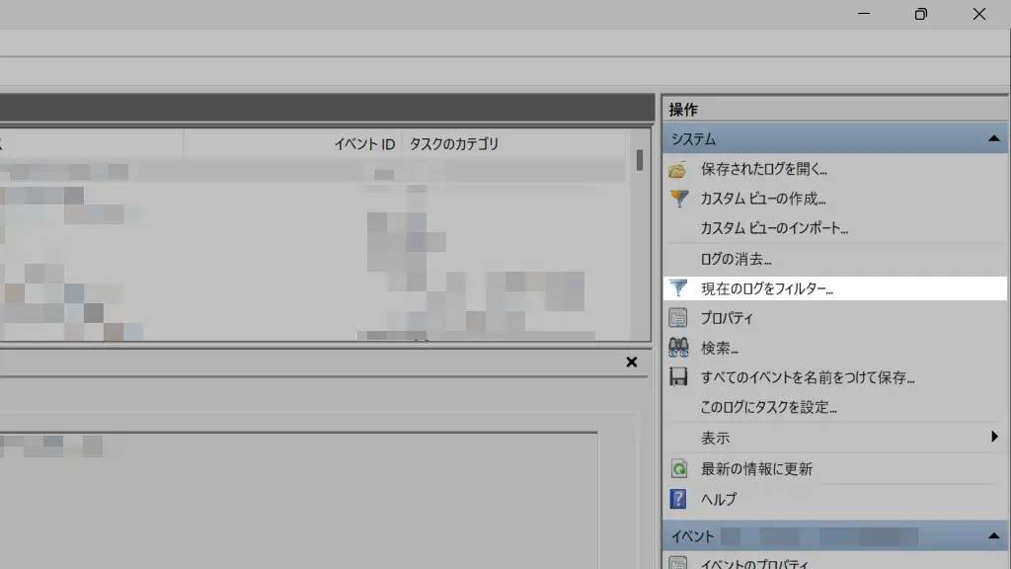Image resolution: width=1011 pixels, height=569 pixels.
Task: Restore down the window using the title bar button
Action: tap(920, 14)
